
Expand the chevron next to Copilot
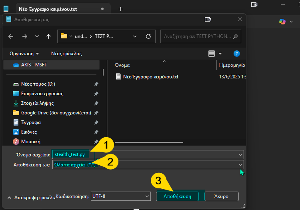click(x=291, y=22)
